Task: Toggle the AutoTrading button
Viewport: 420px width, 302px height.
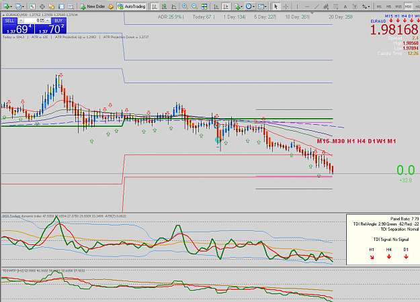Action: pyautogui.click(x=132, y=7)
